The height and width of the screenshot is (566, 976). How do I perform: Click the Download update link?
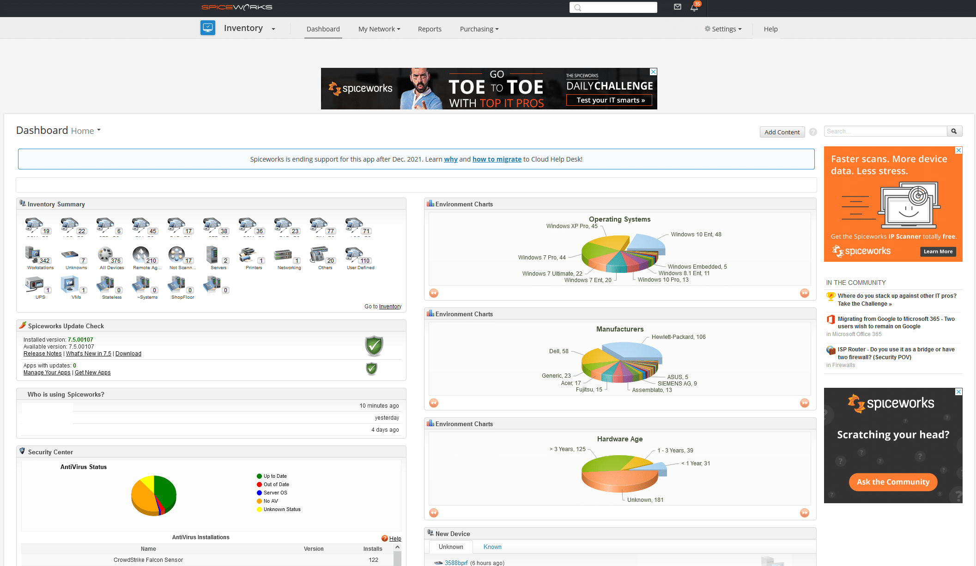coord(128,354)
